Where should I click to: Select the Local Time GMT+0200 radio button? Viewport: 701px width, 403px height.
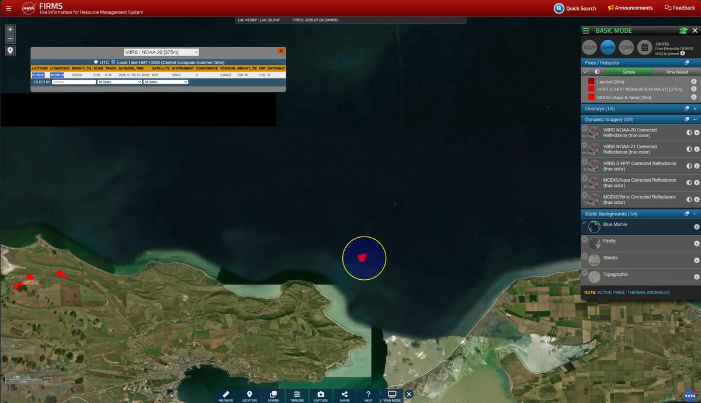[112, 62]
